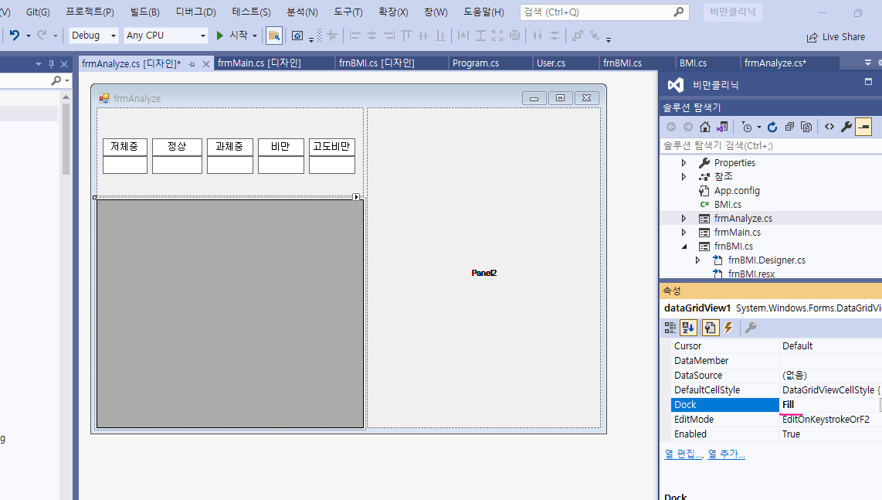Open the 도구(T) menu
882x500 pixels.
point(348,12)
